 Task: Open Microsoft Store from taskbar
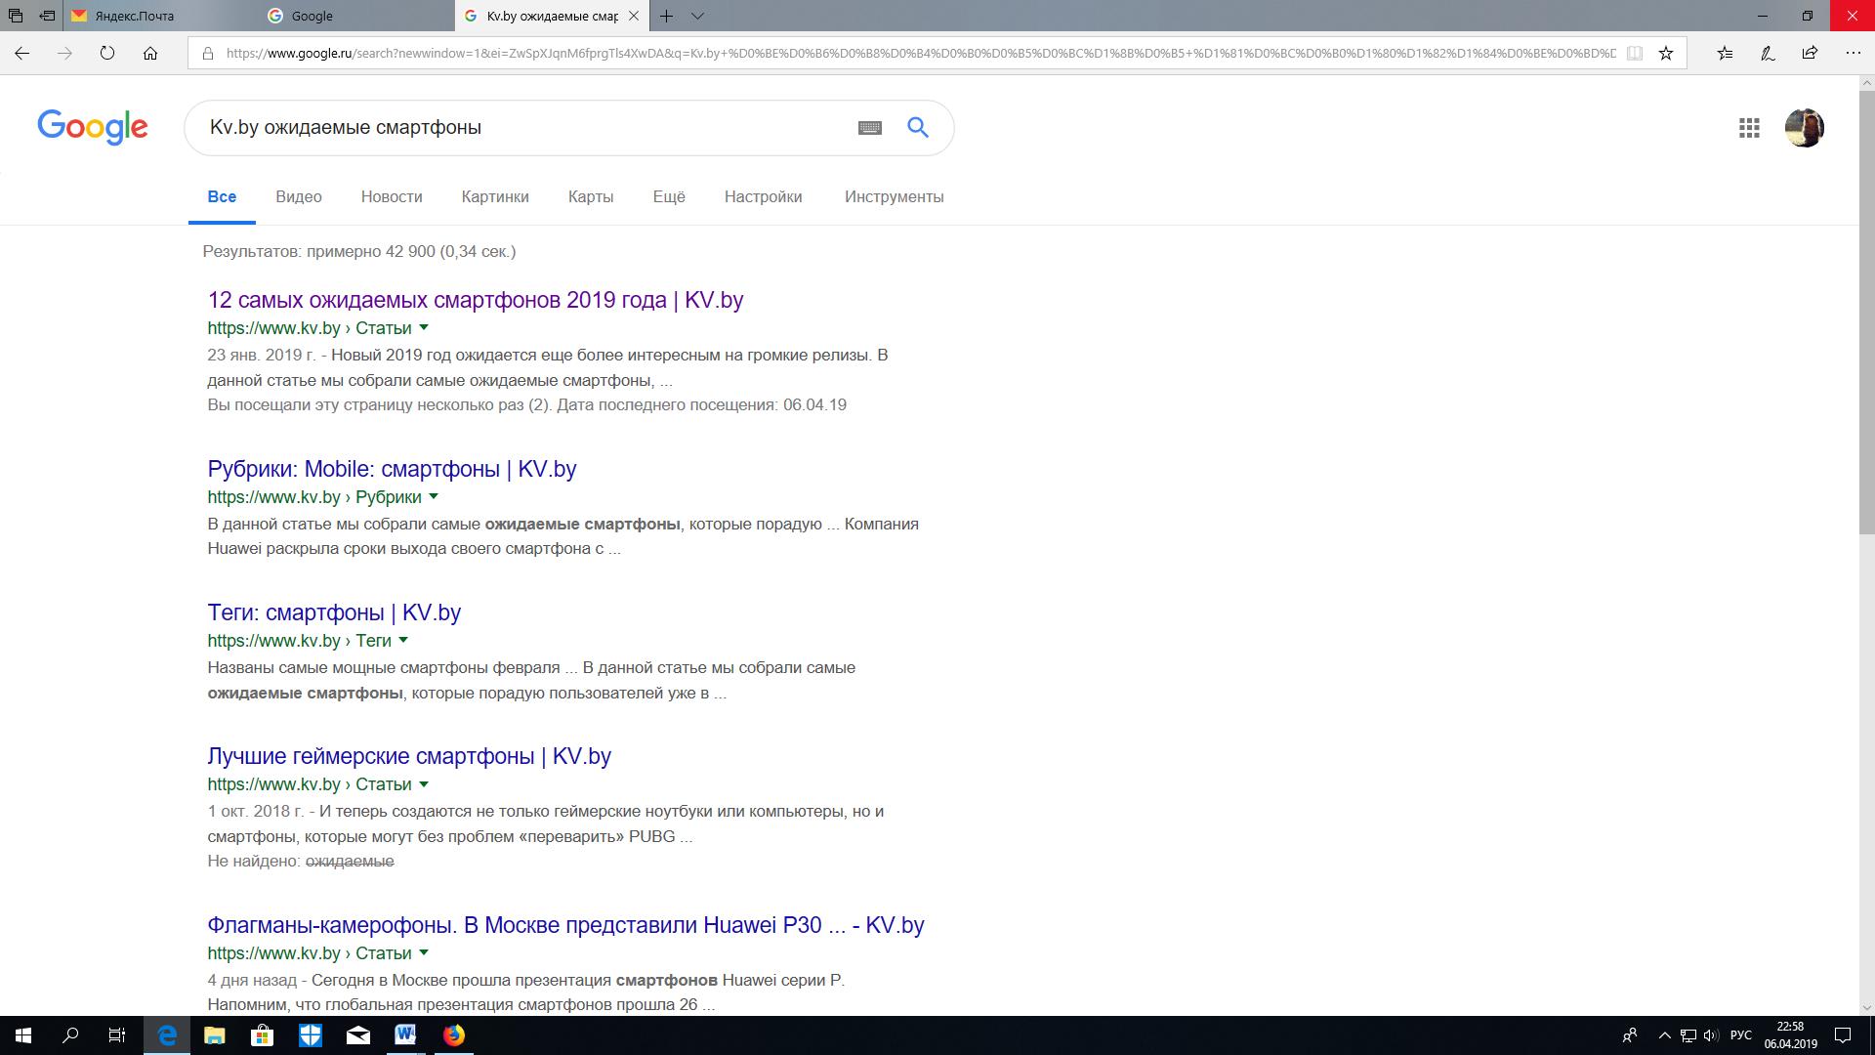click(262, 1035)
